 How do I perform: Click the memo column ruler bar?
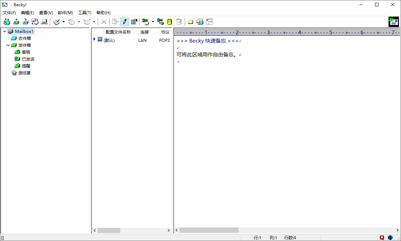[x=287, y=32]
